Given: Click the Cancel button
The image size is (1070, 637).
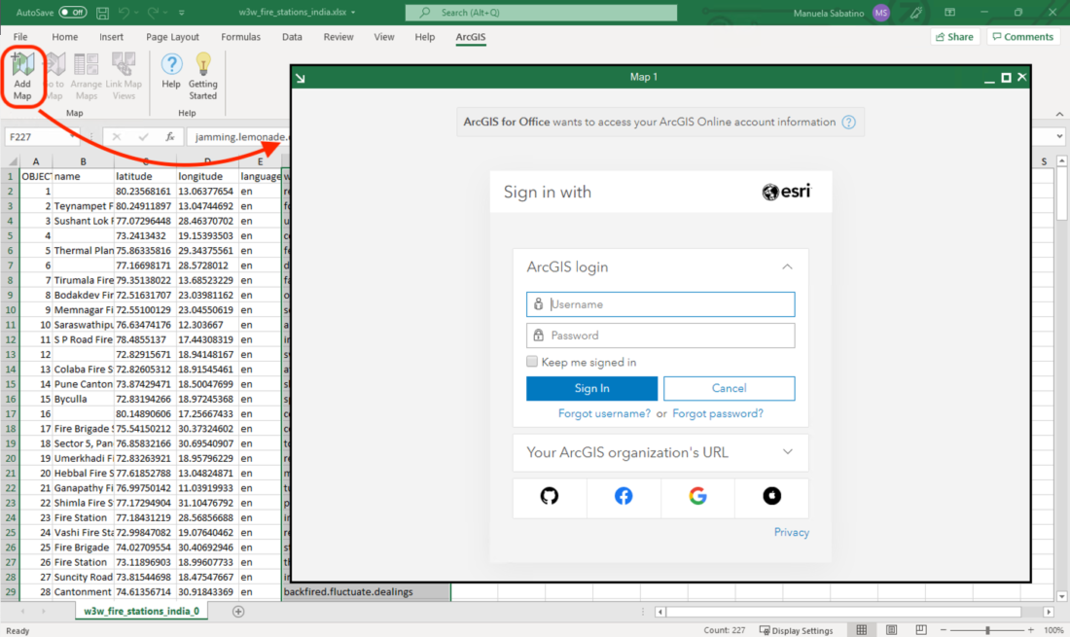Looking at the screenshot, I should tap(729, 388).
